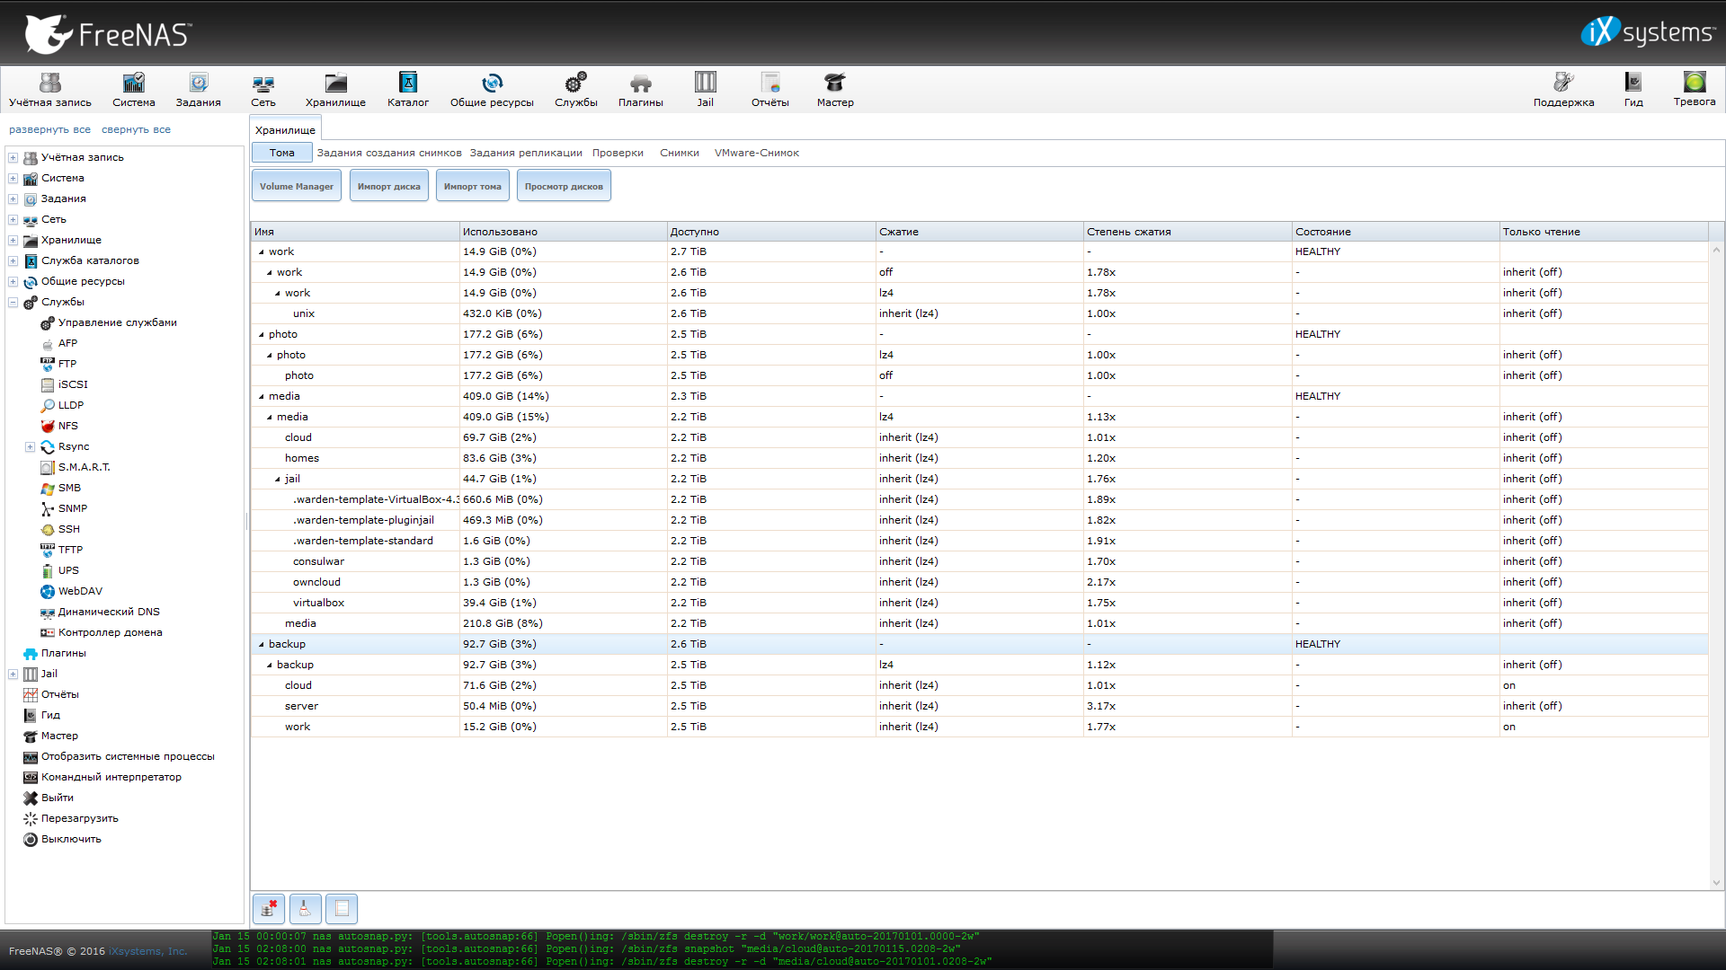Open FTP service in sidebar
The width and height of the screenshot is (1726, 970).
click(67, 364)
